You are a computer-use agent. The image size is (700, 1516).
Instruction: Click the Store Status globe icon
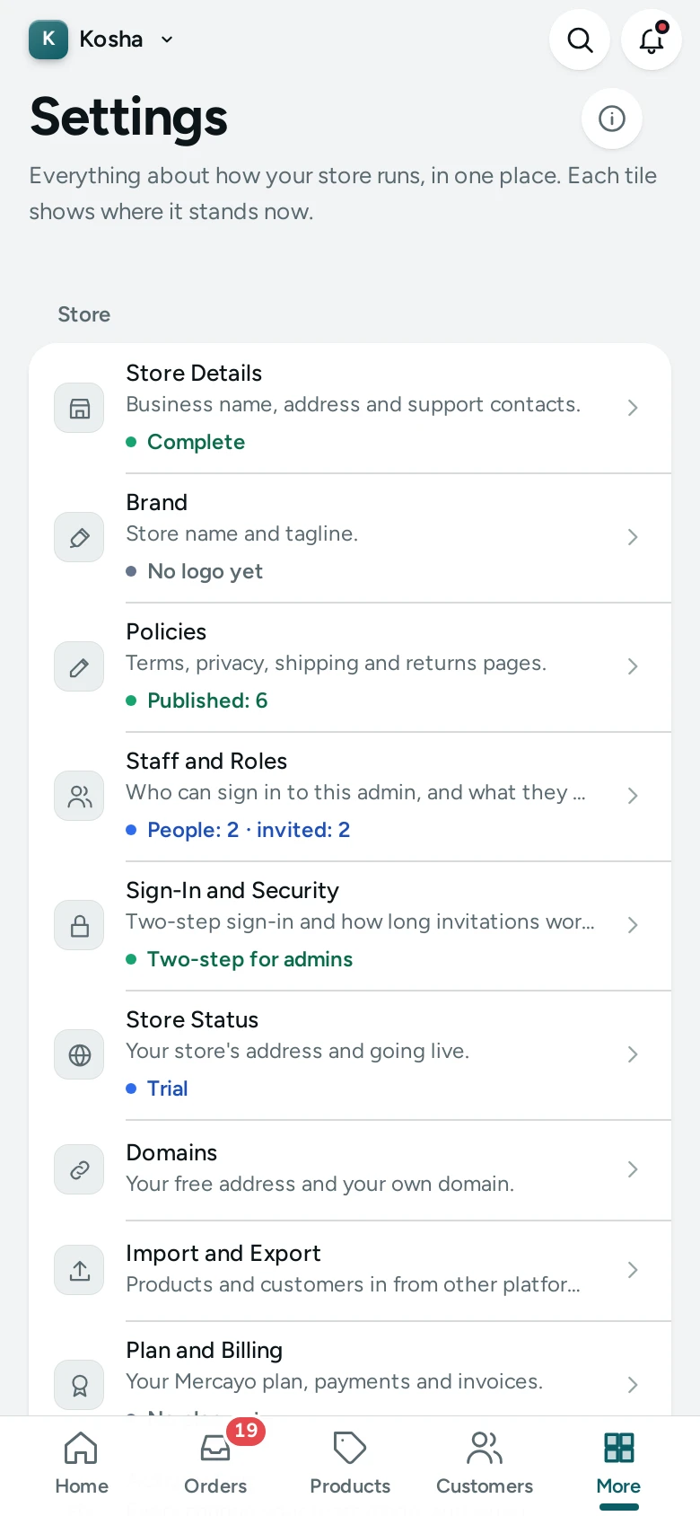click(80, 1054)
